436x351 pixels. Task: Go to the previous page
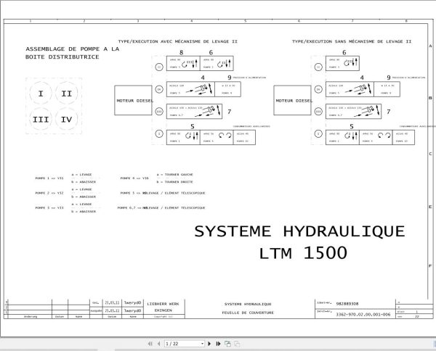[158, 344]
